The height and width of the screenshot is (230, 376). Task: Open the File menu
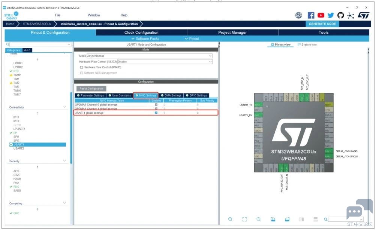click(x=58, y=15)
